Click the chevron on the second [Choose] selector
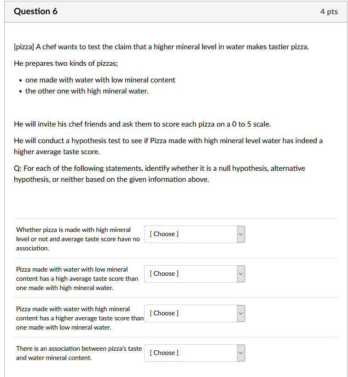Screen dimensions: 348x377 click(240, 273)
